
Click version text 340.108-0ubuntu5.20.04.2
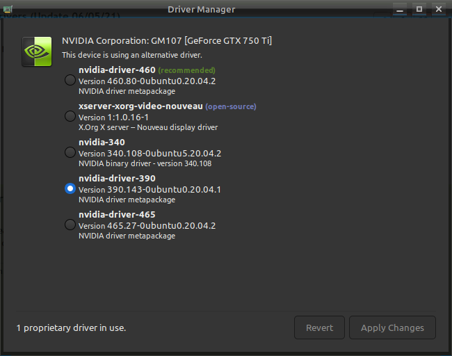click(x=164, y=154)
